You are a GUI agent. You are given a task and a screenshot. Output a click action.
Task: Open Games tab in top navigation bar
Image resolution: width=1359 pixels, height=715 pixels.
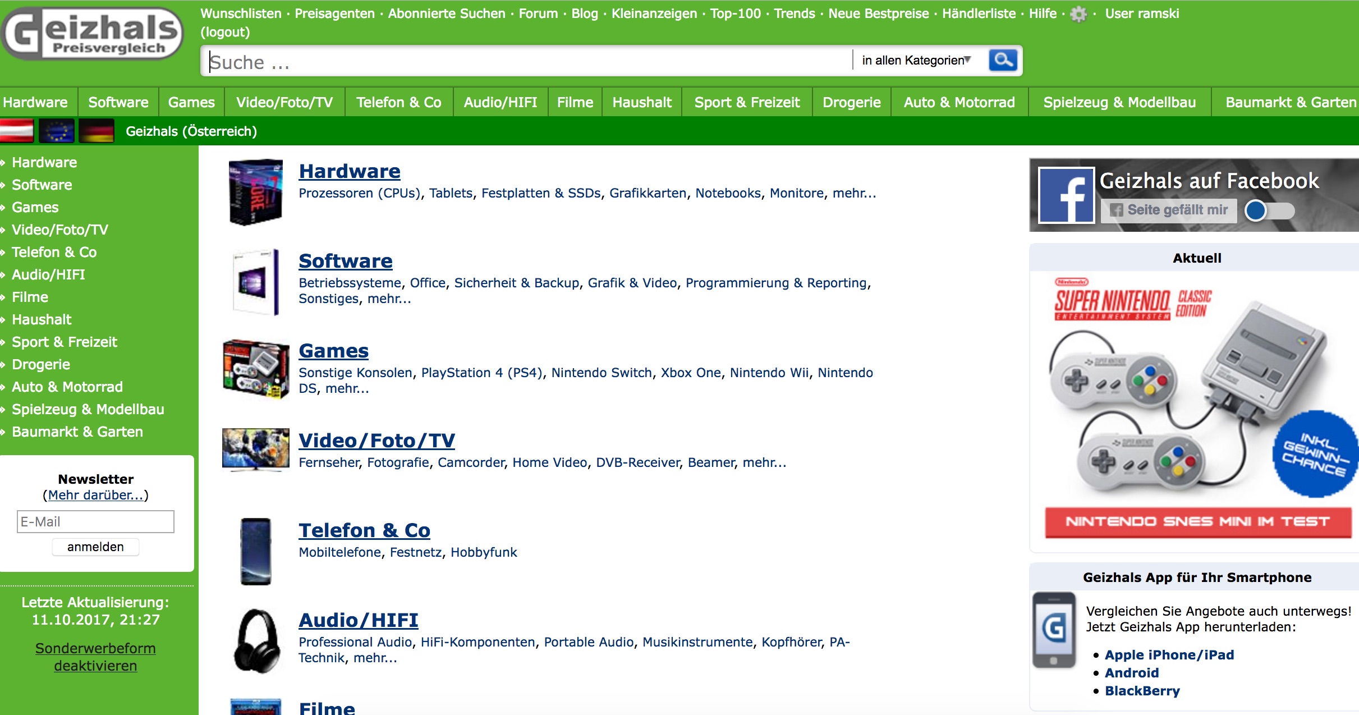pyautogui.click(x=191, y=102)
